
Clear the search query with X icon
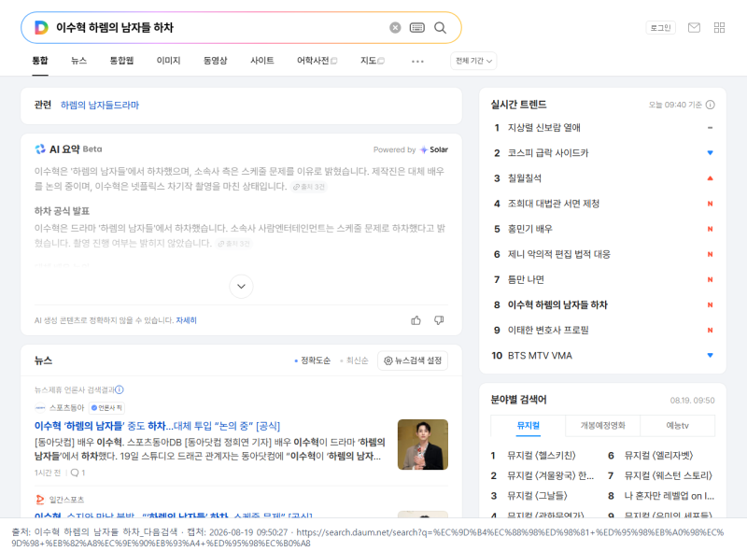click(x=395, y=28)
